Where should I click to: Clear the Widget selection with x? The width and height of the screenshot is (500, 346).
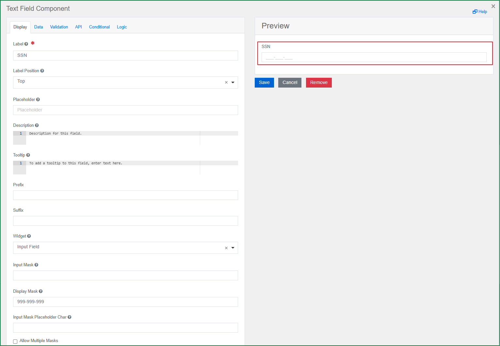pos(226,248)
